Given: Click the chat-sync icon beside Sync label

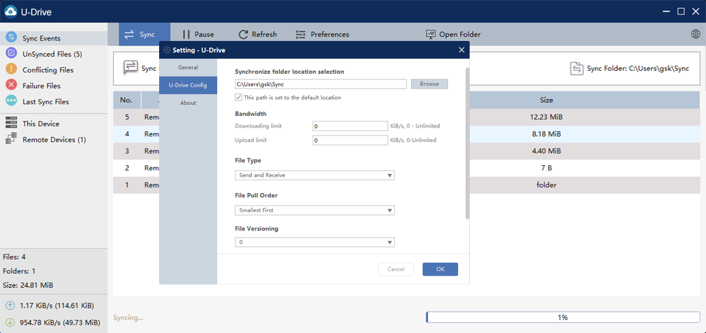Looking at the screenshot, I should pyautogui.click(x=130, y=68).
